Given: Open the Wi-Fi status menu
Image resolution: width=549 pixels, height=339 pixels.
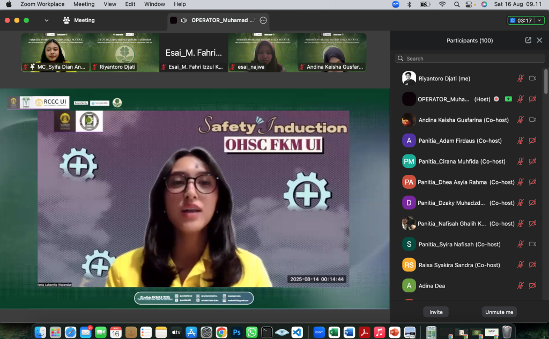Looking at the screenshot, I should [x=442, y=4].
